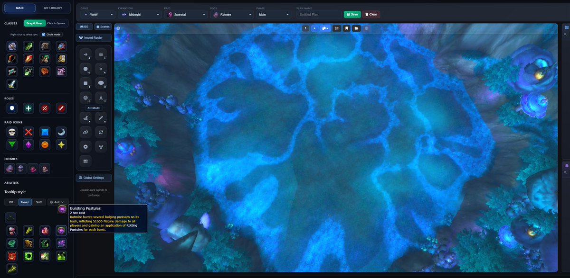
Task: Select the rotate refresh arrows tool
Action: click(101, 132)
